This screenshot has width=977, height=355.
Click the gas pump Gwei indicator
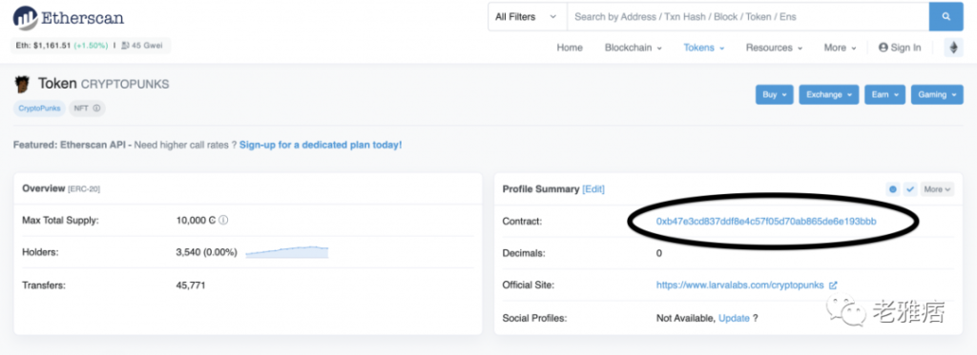point(143,46)
